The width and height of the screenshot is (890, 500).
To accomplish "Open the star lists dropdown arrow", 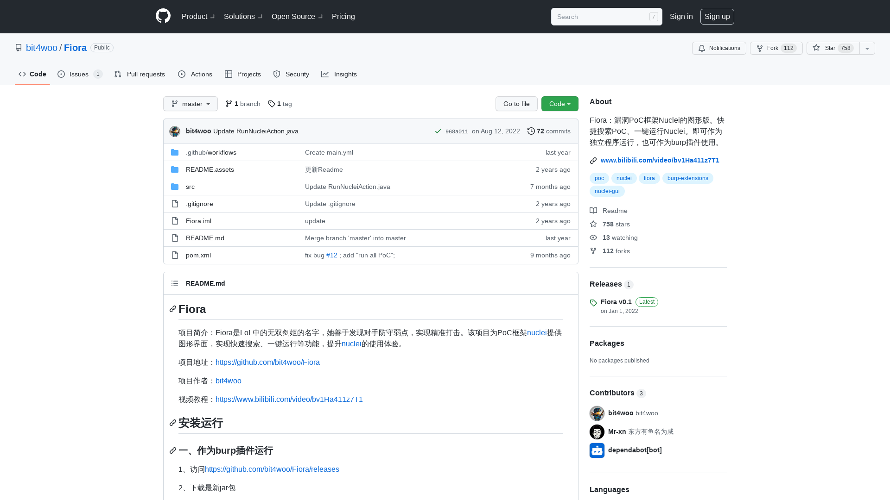I will coord(867,48).
